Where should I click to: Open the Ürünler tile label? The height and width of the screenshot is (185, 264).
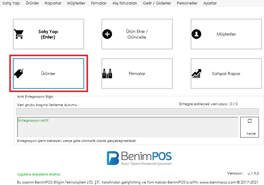click(48, 74)
